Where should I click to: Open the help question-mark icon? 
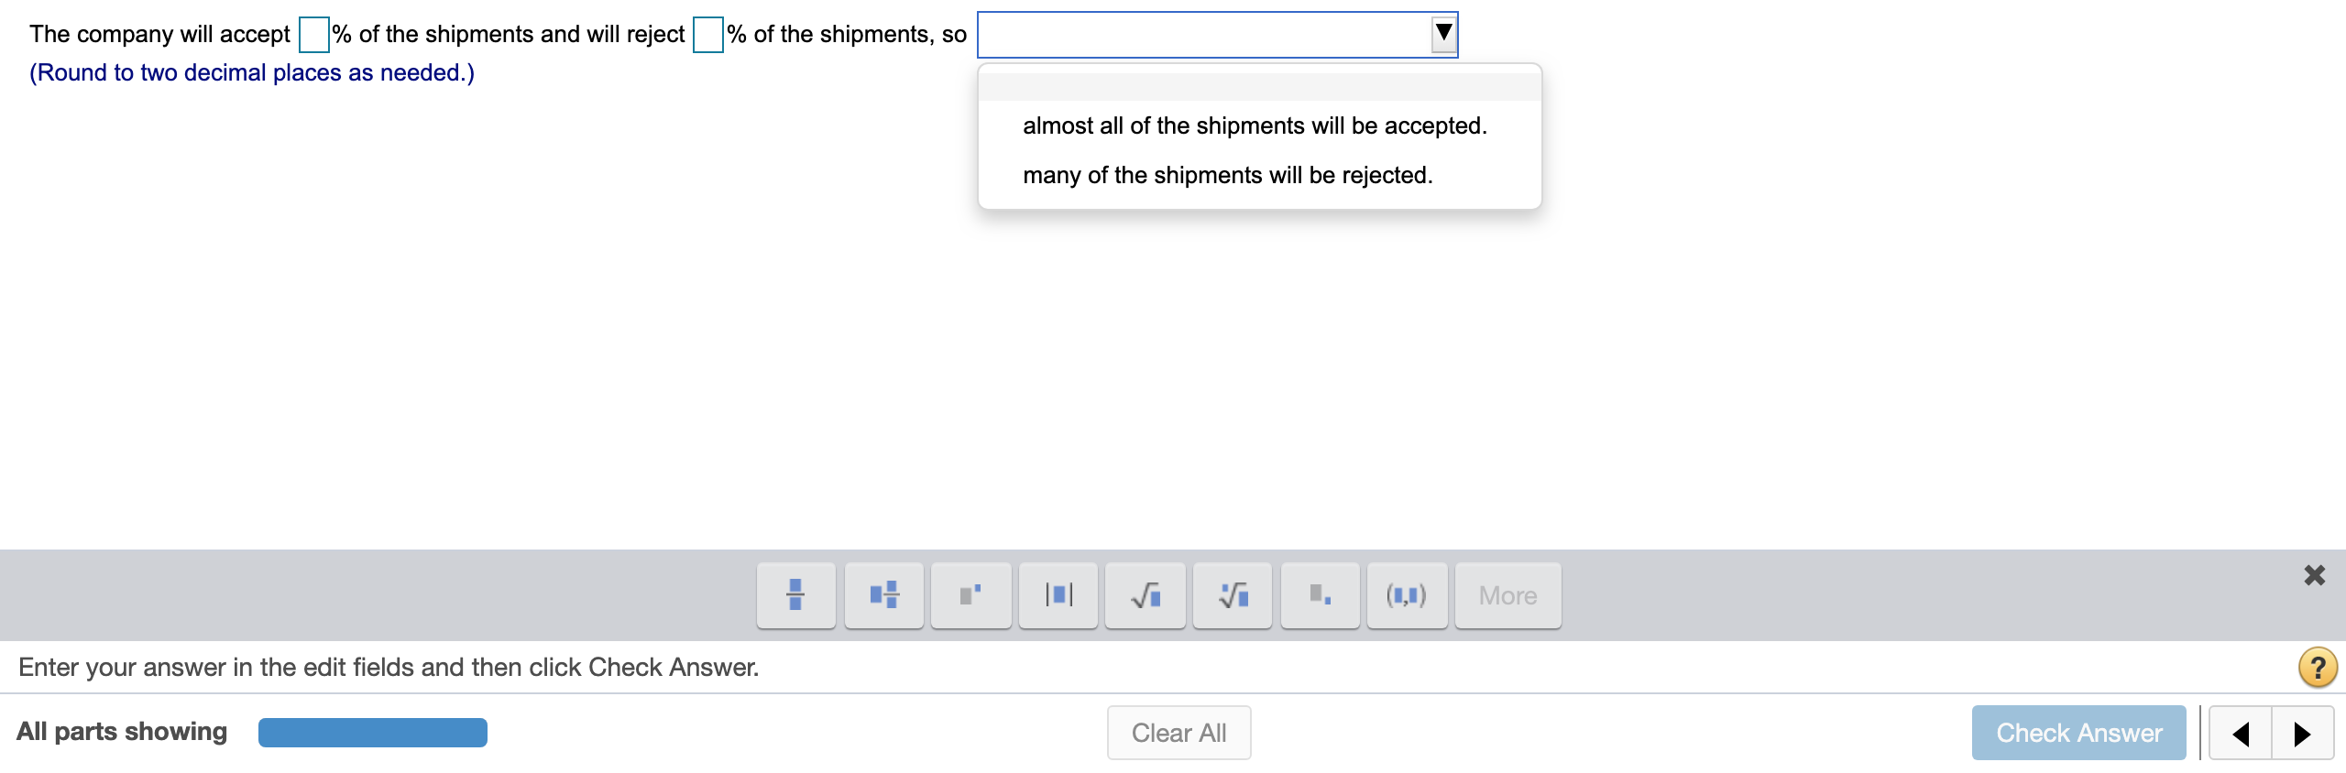coord(2319,667)
